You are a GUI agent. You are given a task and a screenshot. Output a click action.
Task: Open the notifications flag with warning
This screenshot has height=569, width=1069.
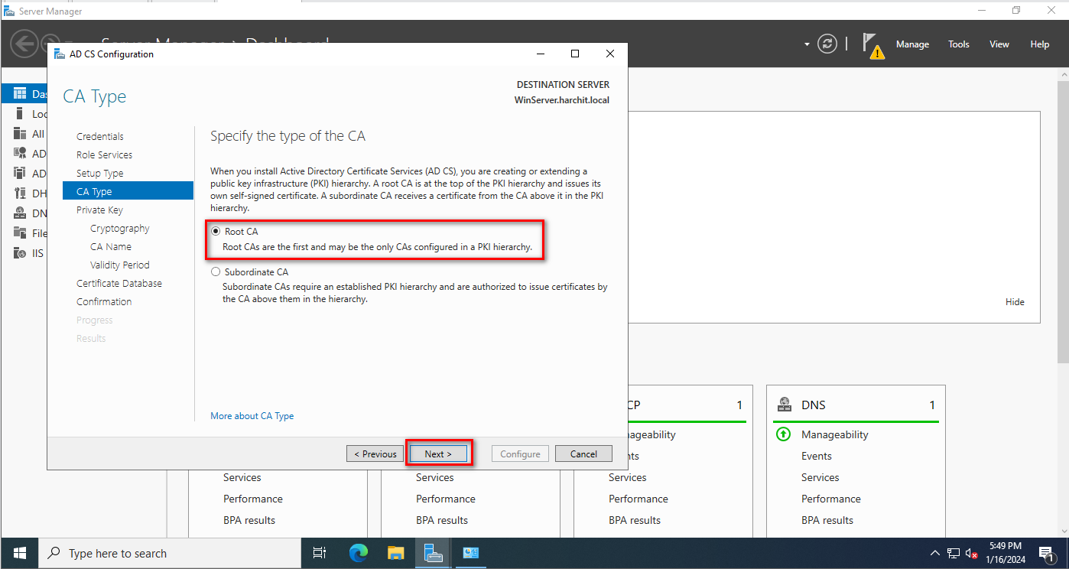[x=872, y=45]
